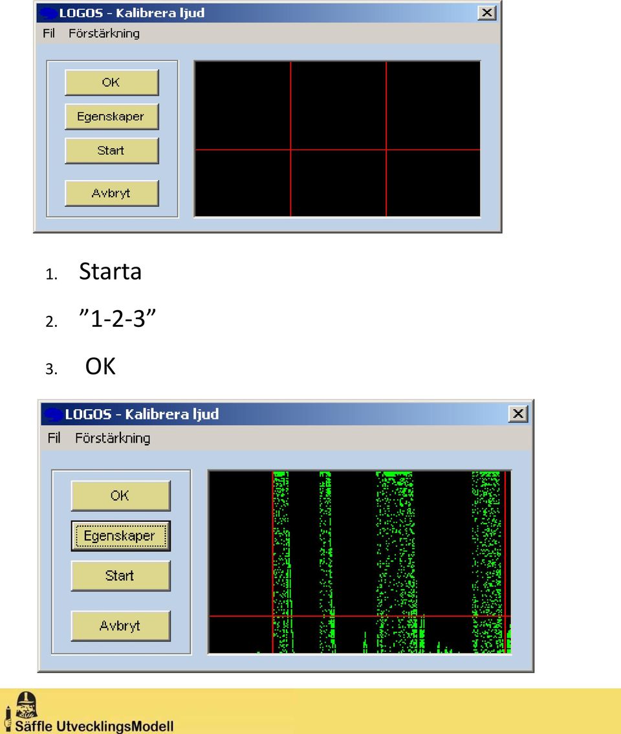Close the upper Kalibrera ljud window
The width and height of the screenshot is (621, 734).
point(486,13)
